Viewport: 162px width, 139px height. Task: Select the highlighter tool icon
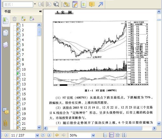(x=67, y=4)
